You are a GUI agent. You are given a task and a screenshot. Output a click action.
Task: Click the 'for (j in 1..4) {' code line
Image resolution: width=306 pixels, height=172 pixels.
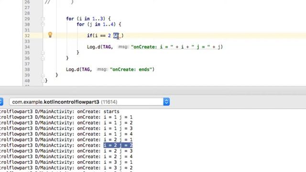99,24
